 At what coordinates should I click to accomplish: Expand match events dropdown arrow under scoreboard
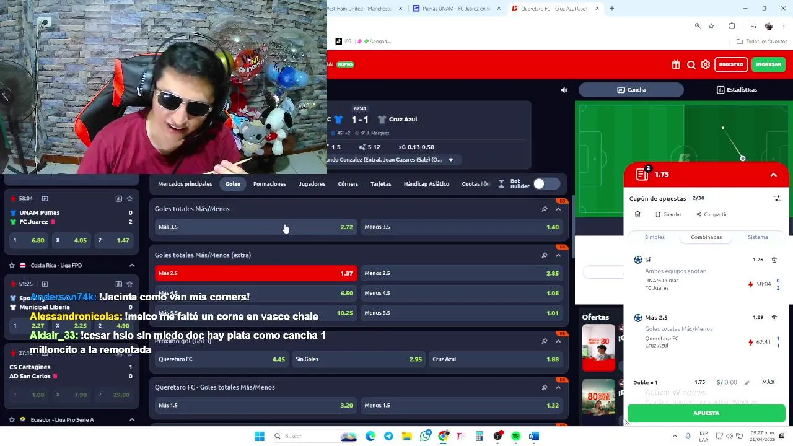click(x=450, y=160)
